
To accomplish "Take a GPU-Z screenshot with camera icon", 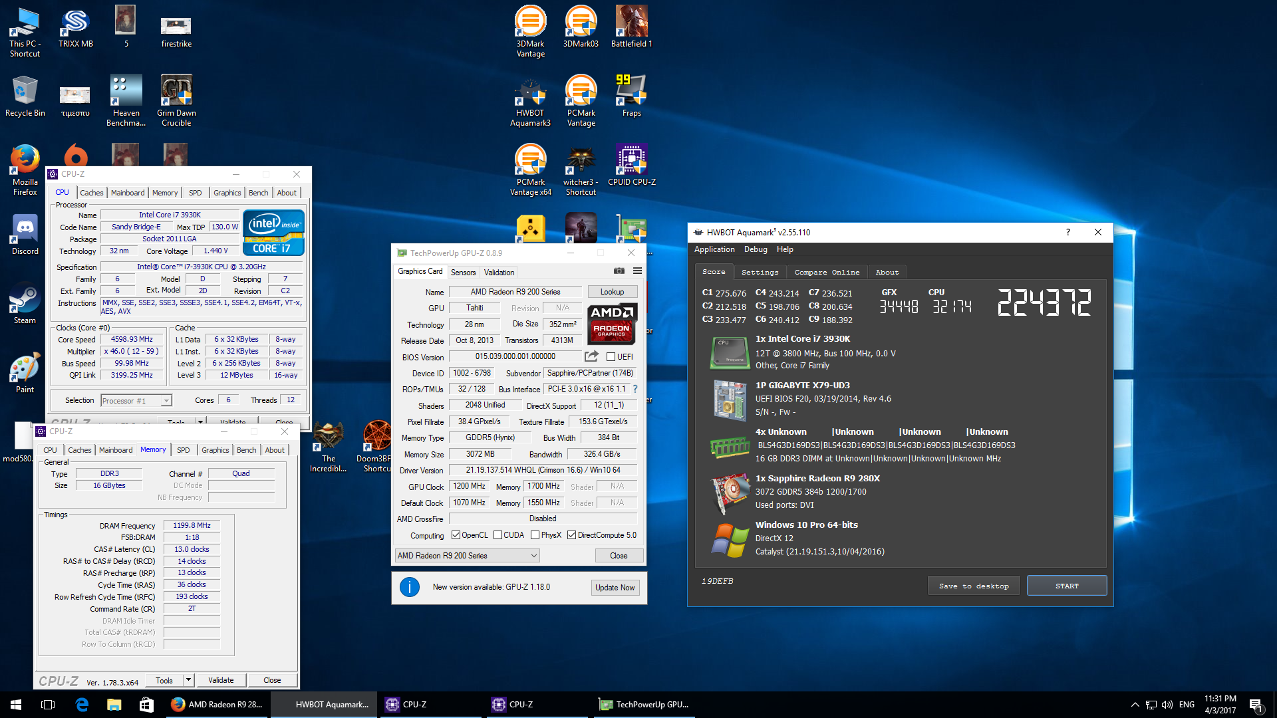I will coord(619,271).
